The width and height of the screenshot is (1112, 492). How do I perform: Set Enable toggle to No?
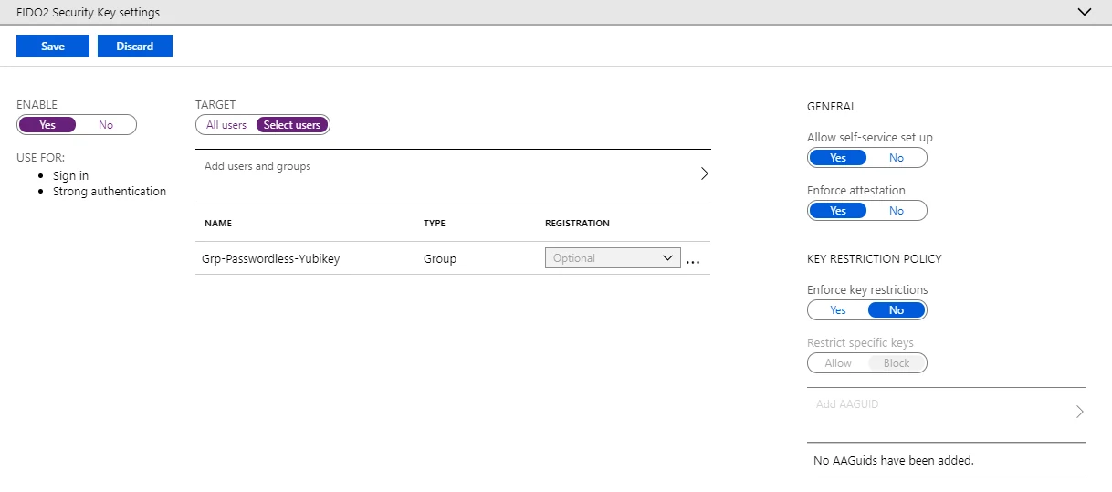pyautogui.click(x=106, y=125)
